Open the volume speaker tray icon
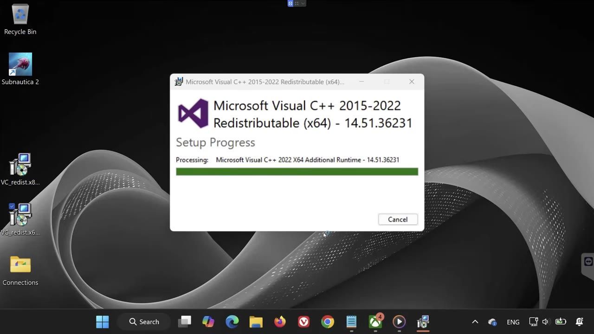The width and height of the screenshot is (594, 334). coord(545,321)
